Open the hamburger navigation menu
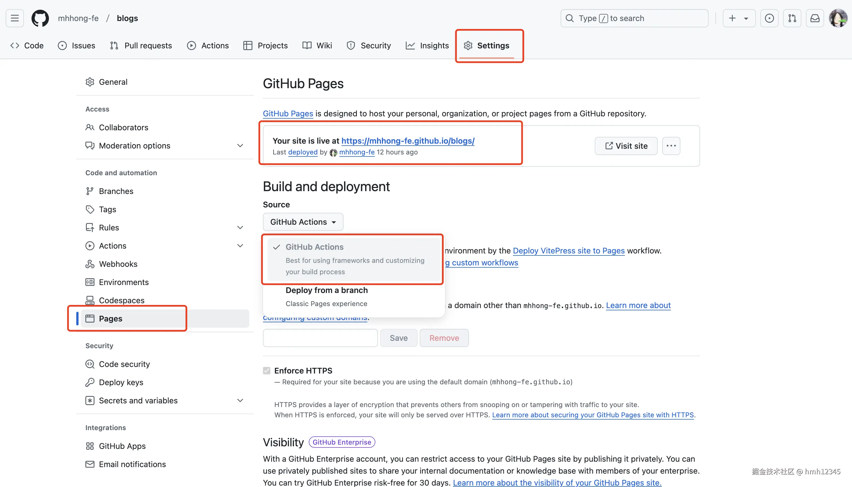The height and width of the screenshot is (487, 852). 15,18
